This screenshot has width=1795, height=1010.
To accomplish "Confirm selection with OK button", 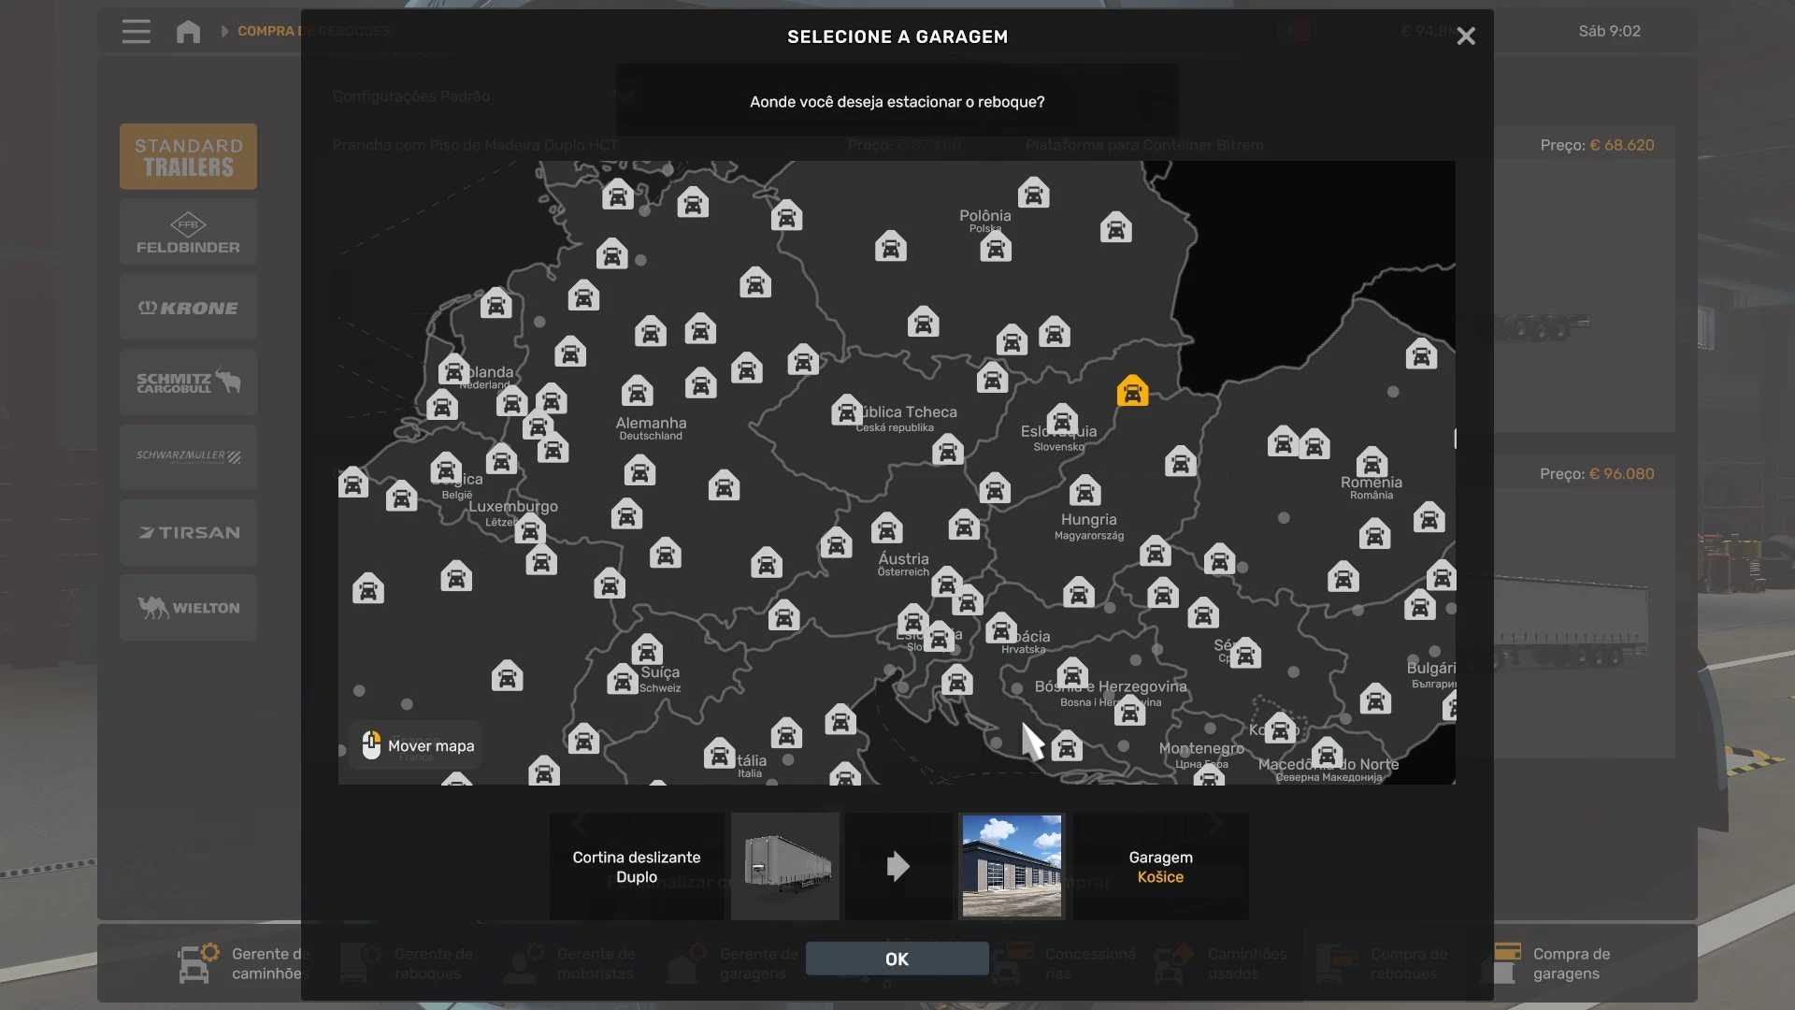I will click(897, 959).
